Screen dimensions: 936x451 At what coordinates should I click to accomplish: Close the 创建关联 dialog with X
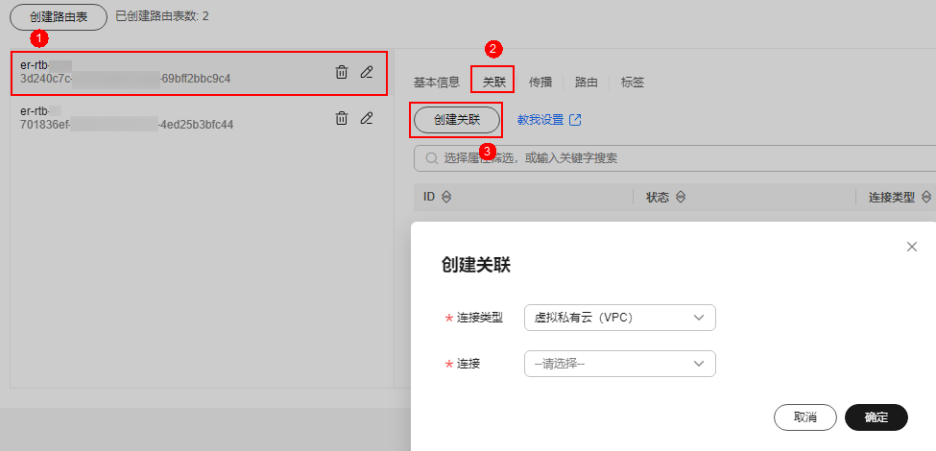click(912, 247)
